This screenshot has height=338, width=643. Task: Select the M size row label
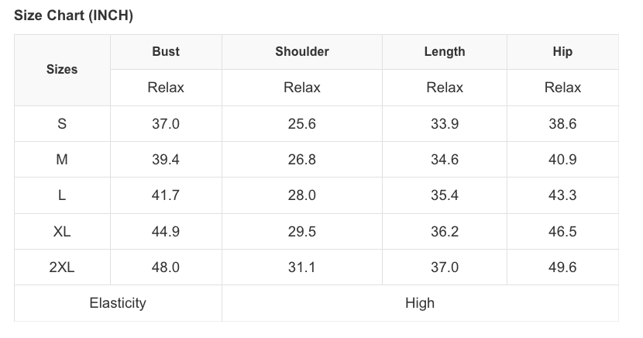[62, 160]
